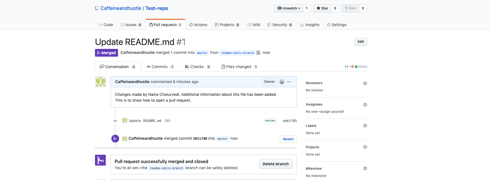Go to the Pull requests tab

(165, 25)
